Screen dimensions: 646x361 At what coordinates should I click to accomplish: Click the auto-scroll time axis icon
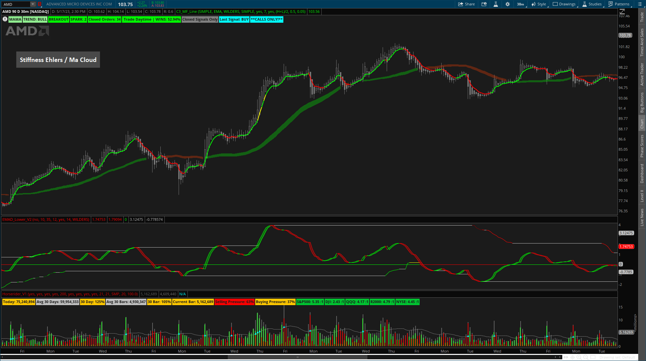point(566,357)
